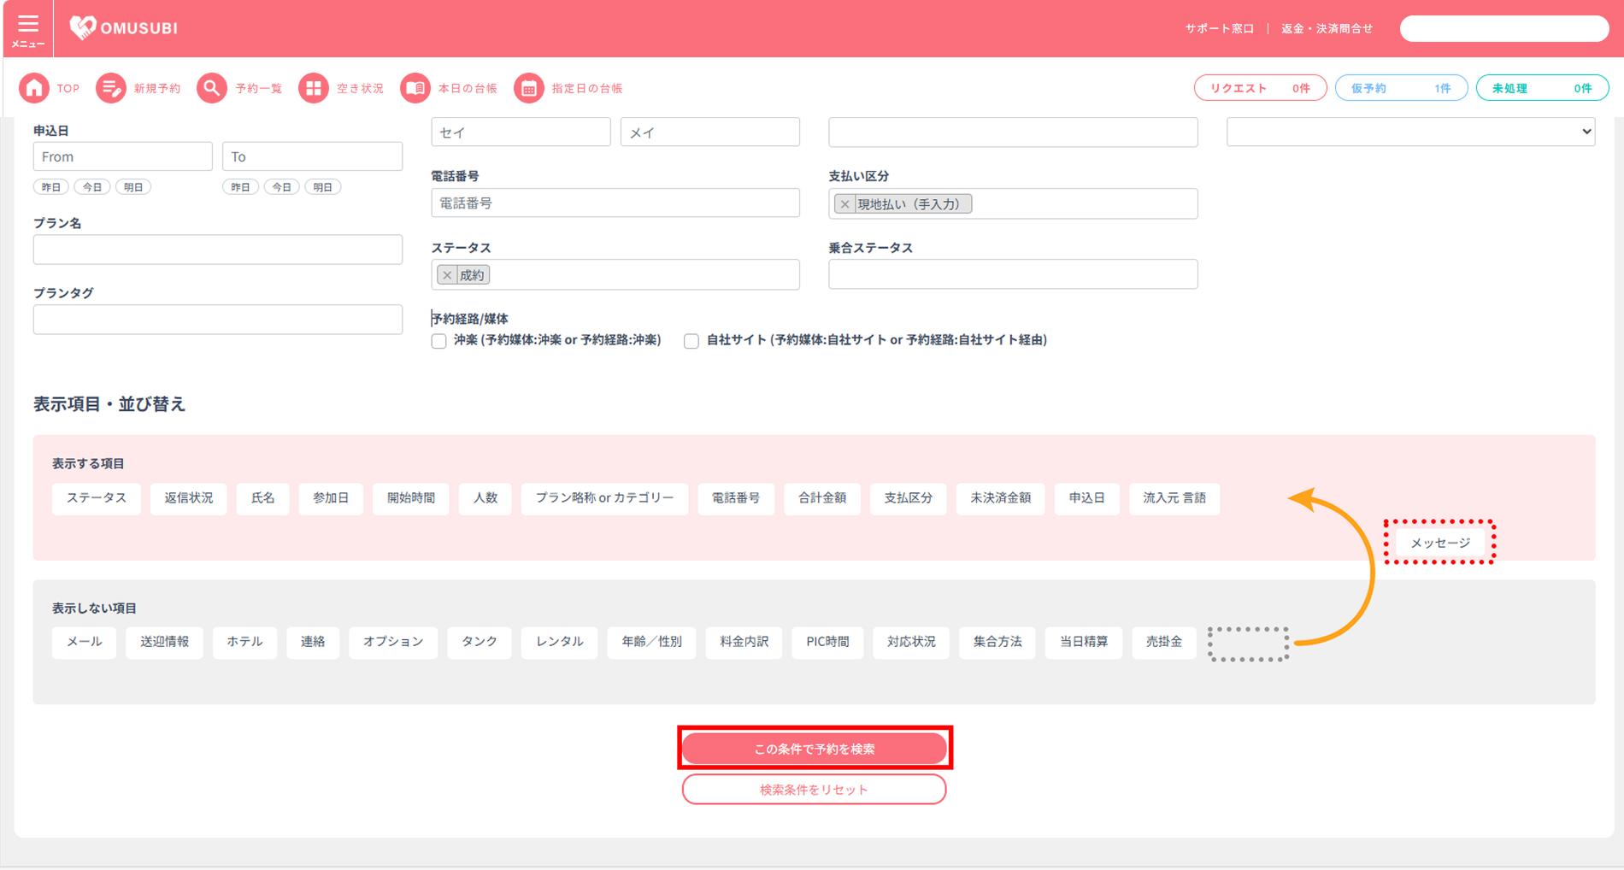Viewport: 1624px width, 870px height.
Task: Click 検索条件をリセット button
Action: (815, 790)
